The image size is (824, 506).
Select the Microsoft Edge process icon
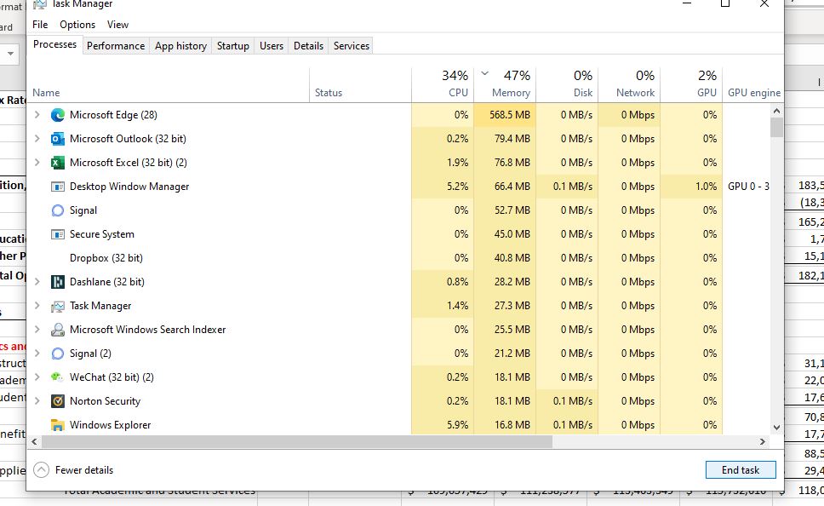point(58,115)
